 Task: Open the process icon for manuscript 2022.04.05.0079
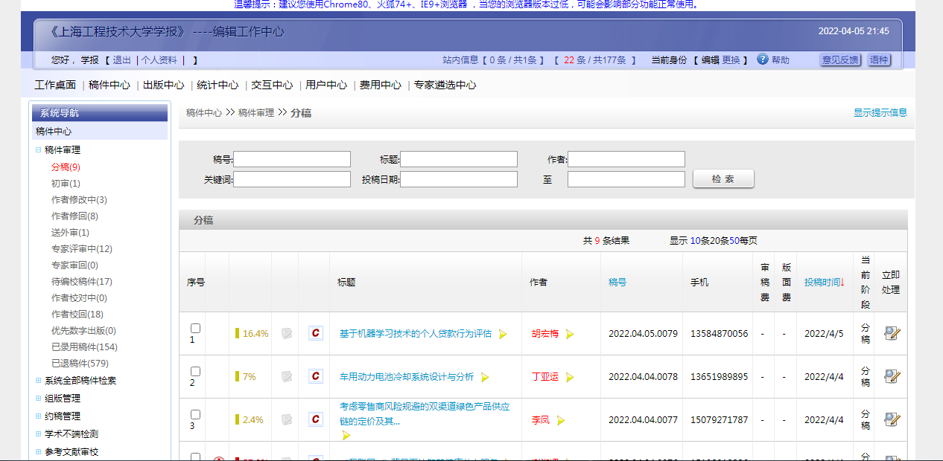click(891, 333)
